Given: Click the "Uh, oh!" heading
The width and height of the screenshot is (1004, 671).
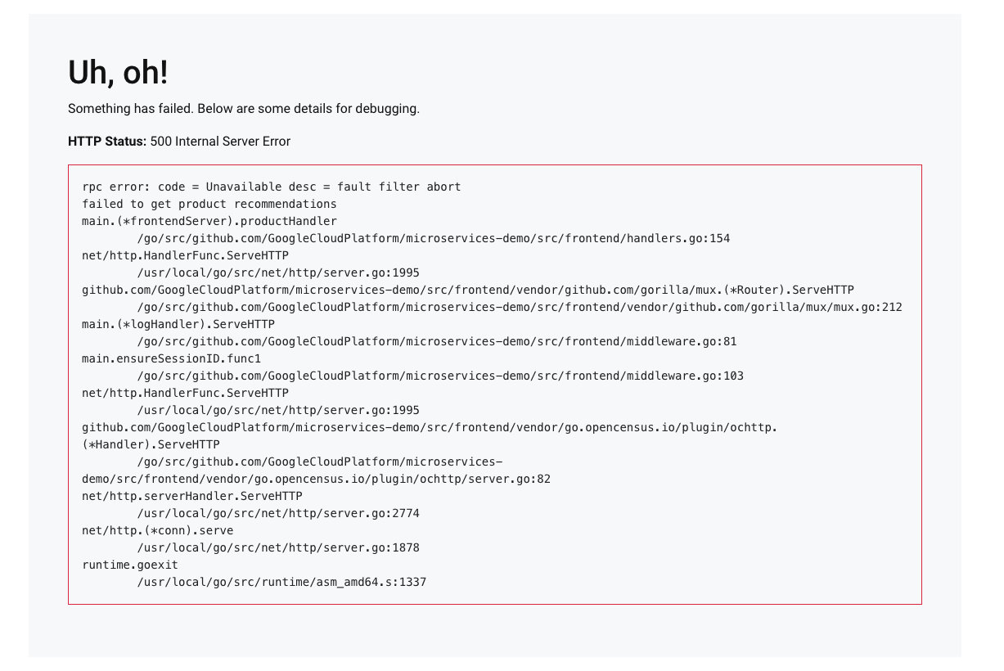Looking at the screenshot, I should tap(118, 73).
